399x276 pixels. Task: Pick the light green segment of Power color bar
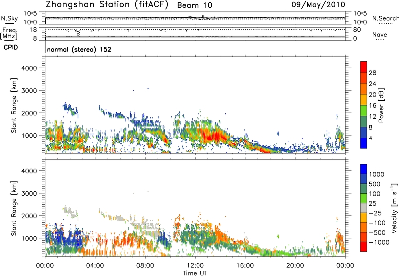click(x=364, y=111)
